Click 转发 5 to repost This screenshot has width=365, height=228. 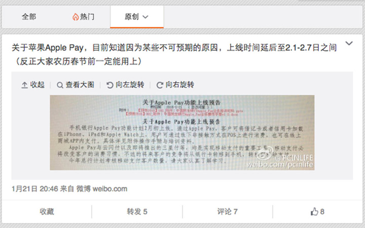click(137, 211)
